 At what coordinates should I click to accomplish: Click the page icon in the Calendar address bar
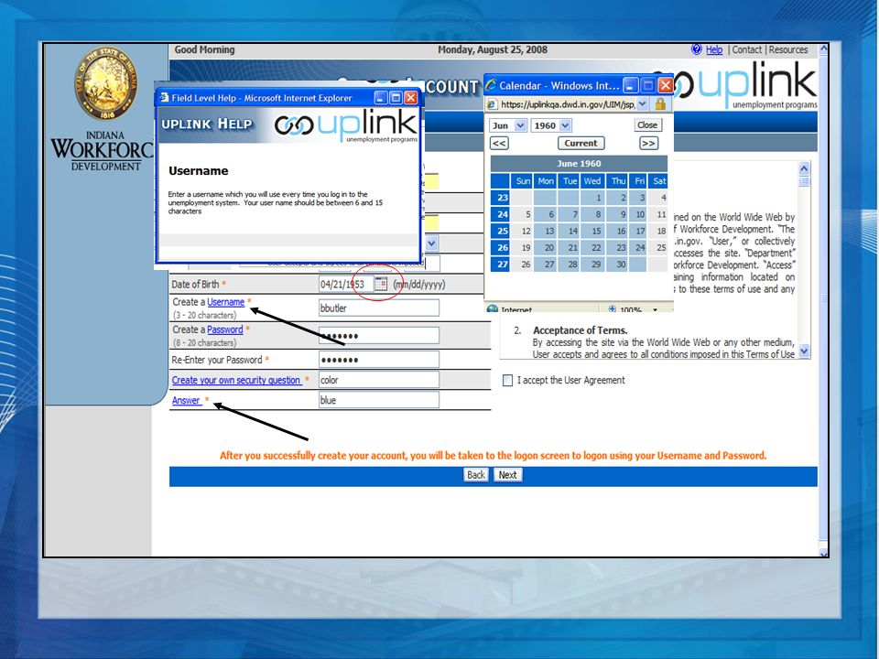point(492,104)
